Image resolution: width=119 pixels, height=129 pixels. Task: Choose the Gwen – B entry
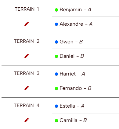tap(71, 42)
